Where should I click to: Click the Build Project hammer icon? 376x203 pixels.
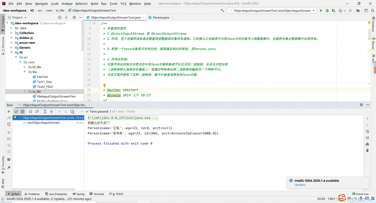tap(222, 11)
